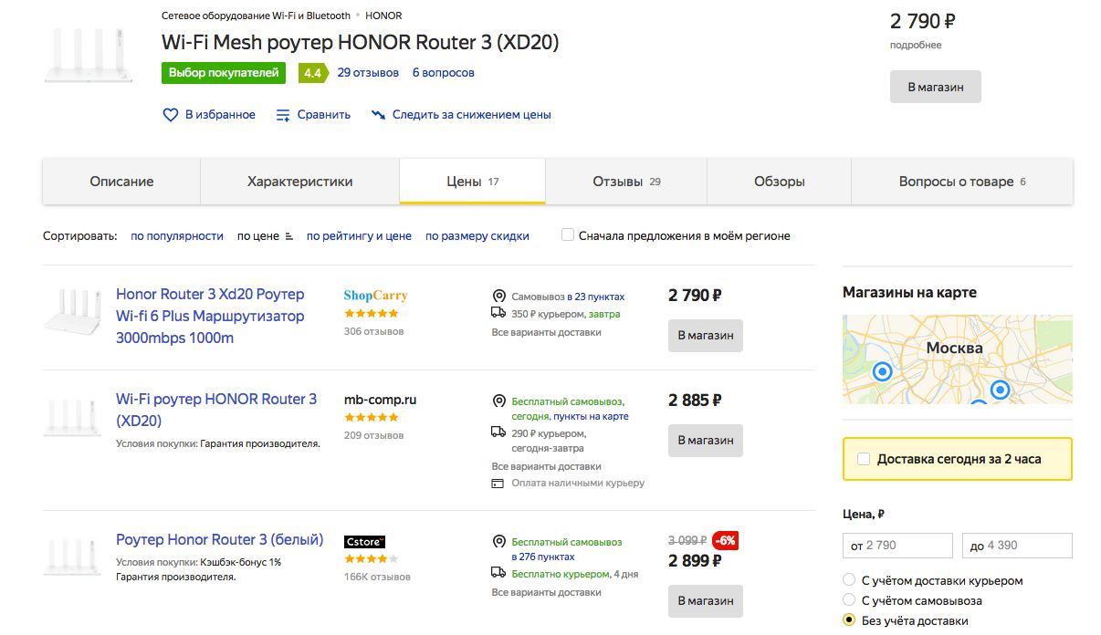
Task: Click Cstore offer router thumbnail
Action: point(72,557)
